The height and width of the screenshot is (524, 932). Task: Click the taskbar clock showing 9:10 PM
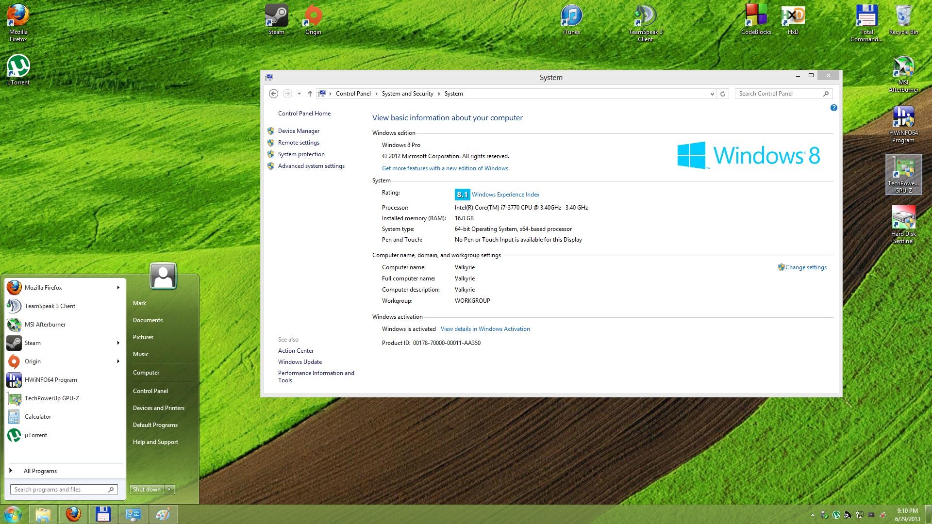(907, 515)
